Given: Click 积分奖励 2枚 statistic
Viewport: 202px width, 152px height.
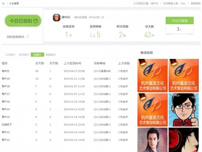Looking at the screenshot, I should [122, 31].
